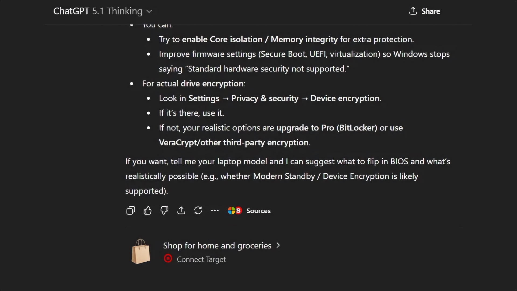Click the red S source favicon
Image resolution: width=517 pixels, height=291 pixels.
click(238, 211)
